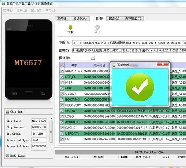Click FAT end address 0x0000000066fb5fff

pos(132,139)
